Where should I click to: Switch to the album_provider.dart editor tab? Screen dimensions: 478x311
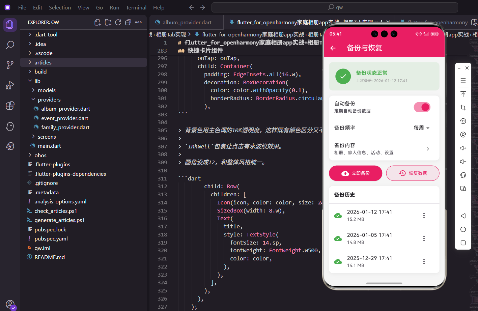186,22
